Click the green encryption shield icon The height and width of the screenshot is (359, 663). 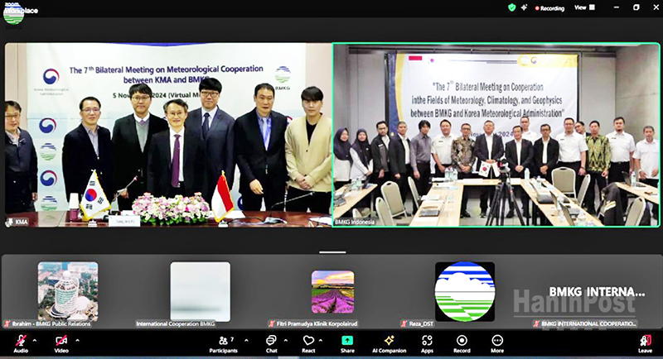(x=512, y=7)
